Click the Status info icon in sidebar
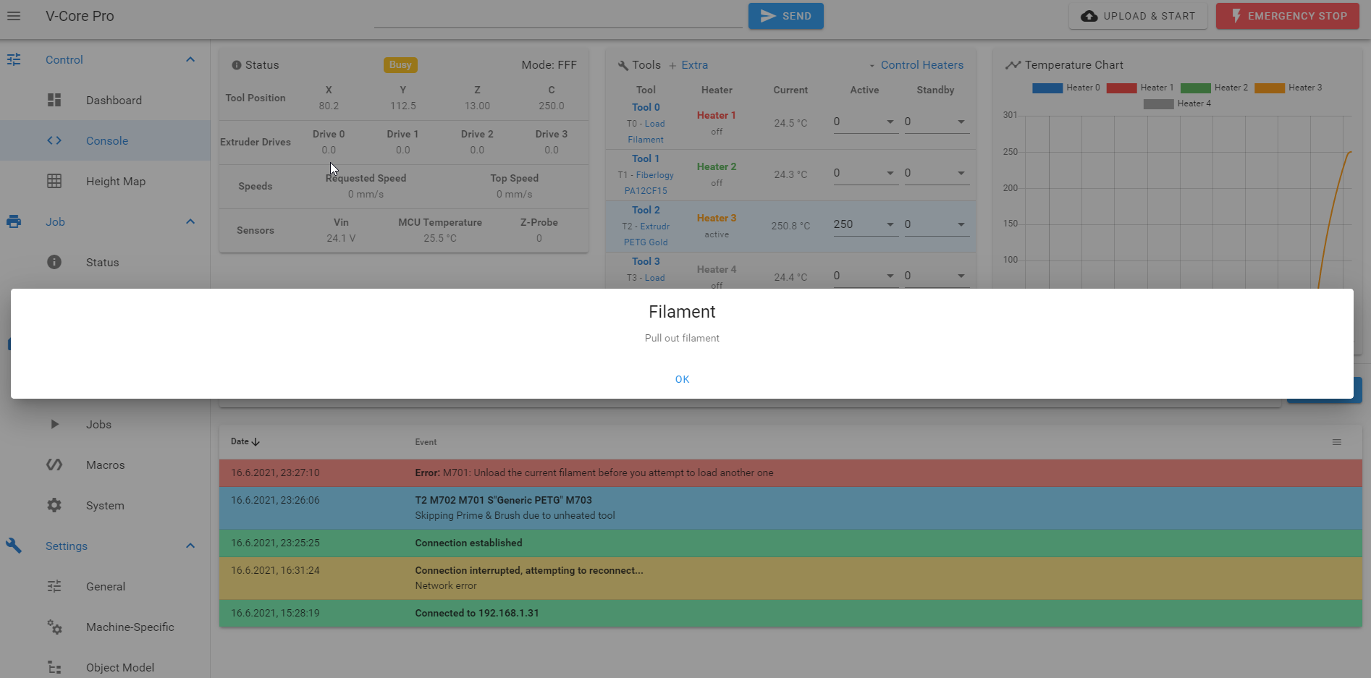Viewport: 1371px width, 678px height. [x=54, y=262]
